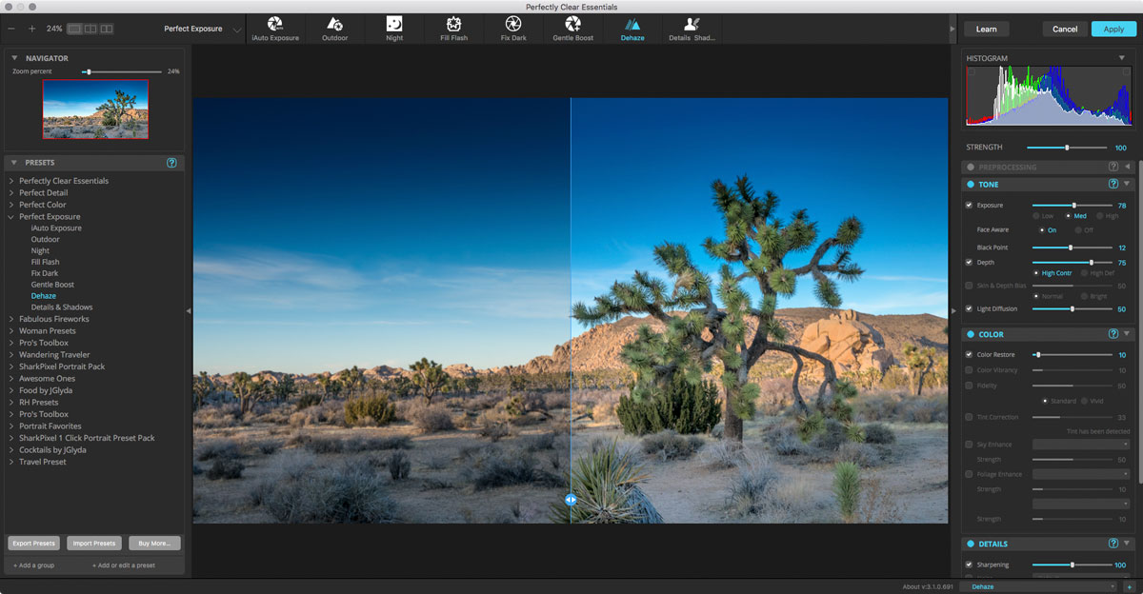1143x594 pixels.
Task: Click the Import Presets button
Action: [93, 544]
